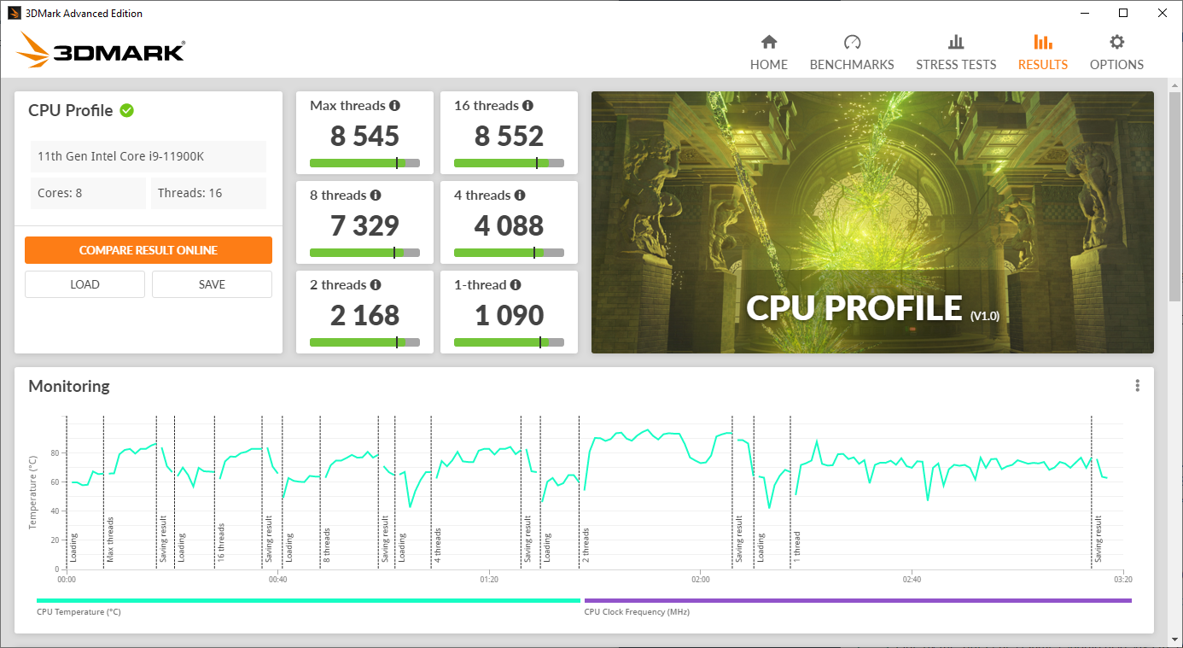Click the SAVE button

pyautogui.click(x=211, y=284)
